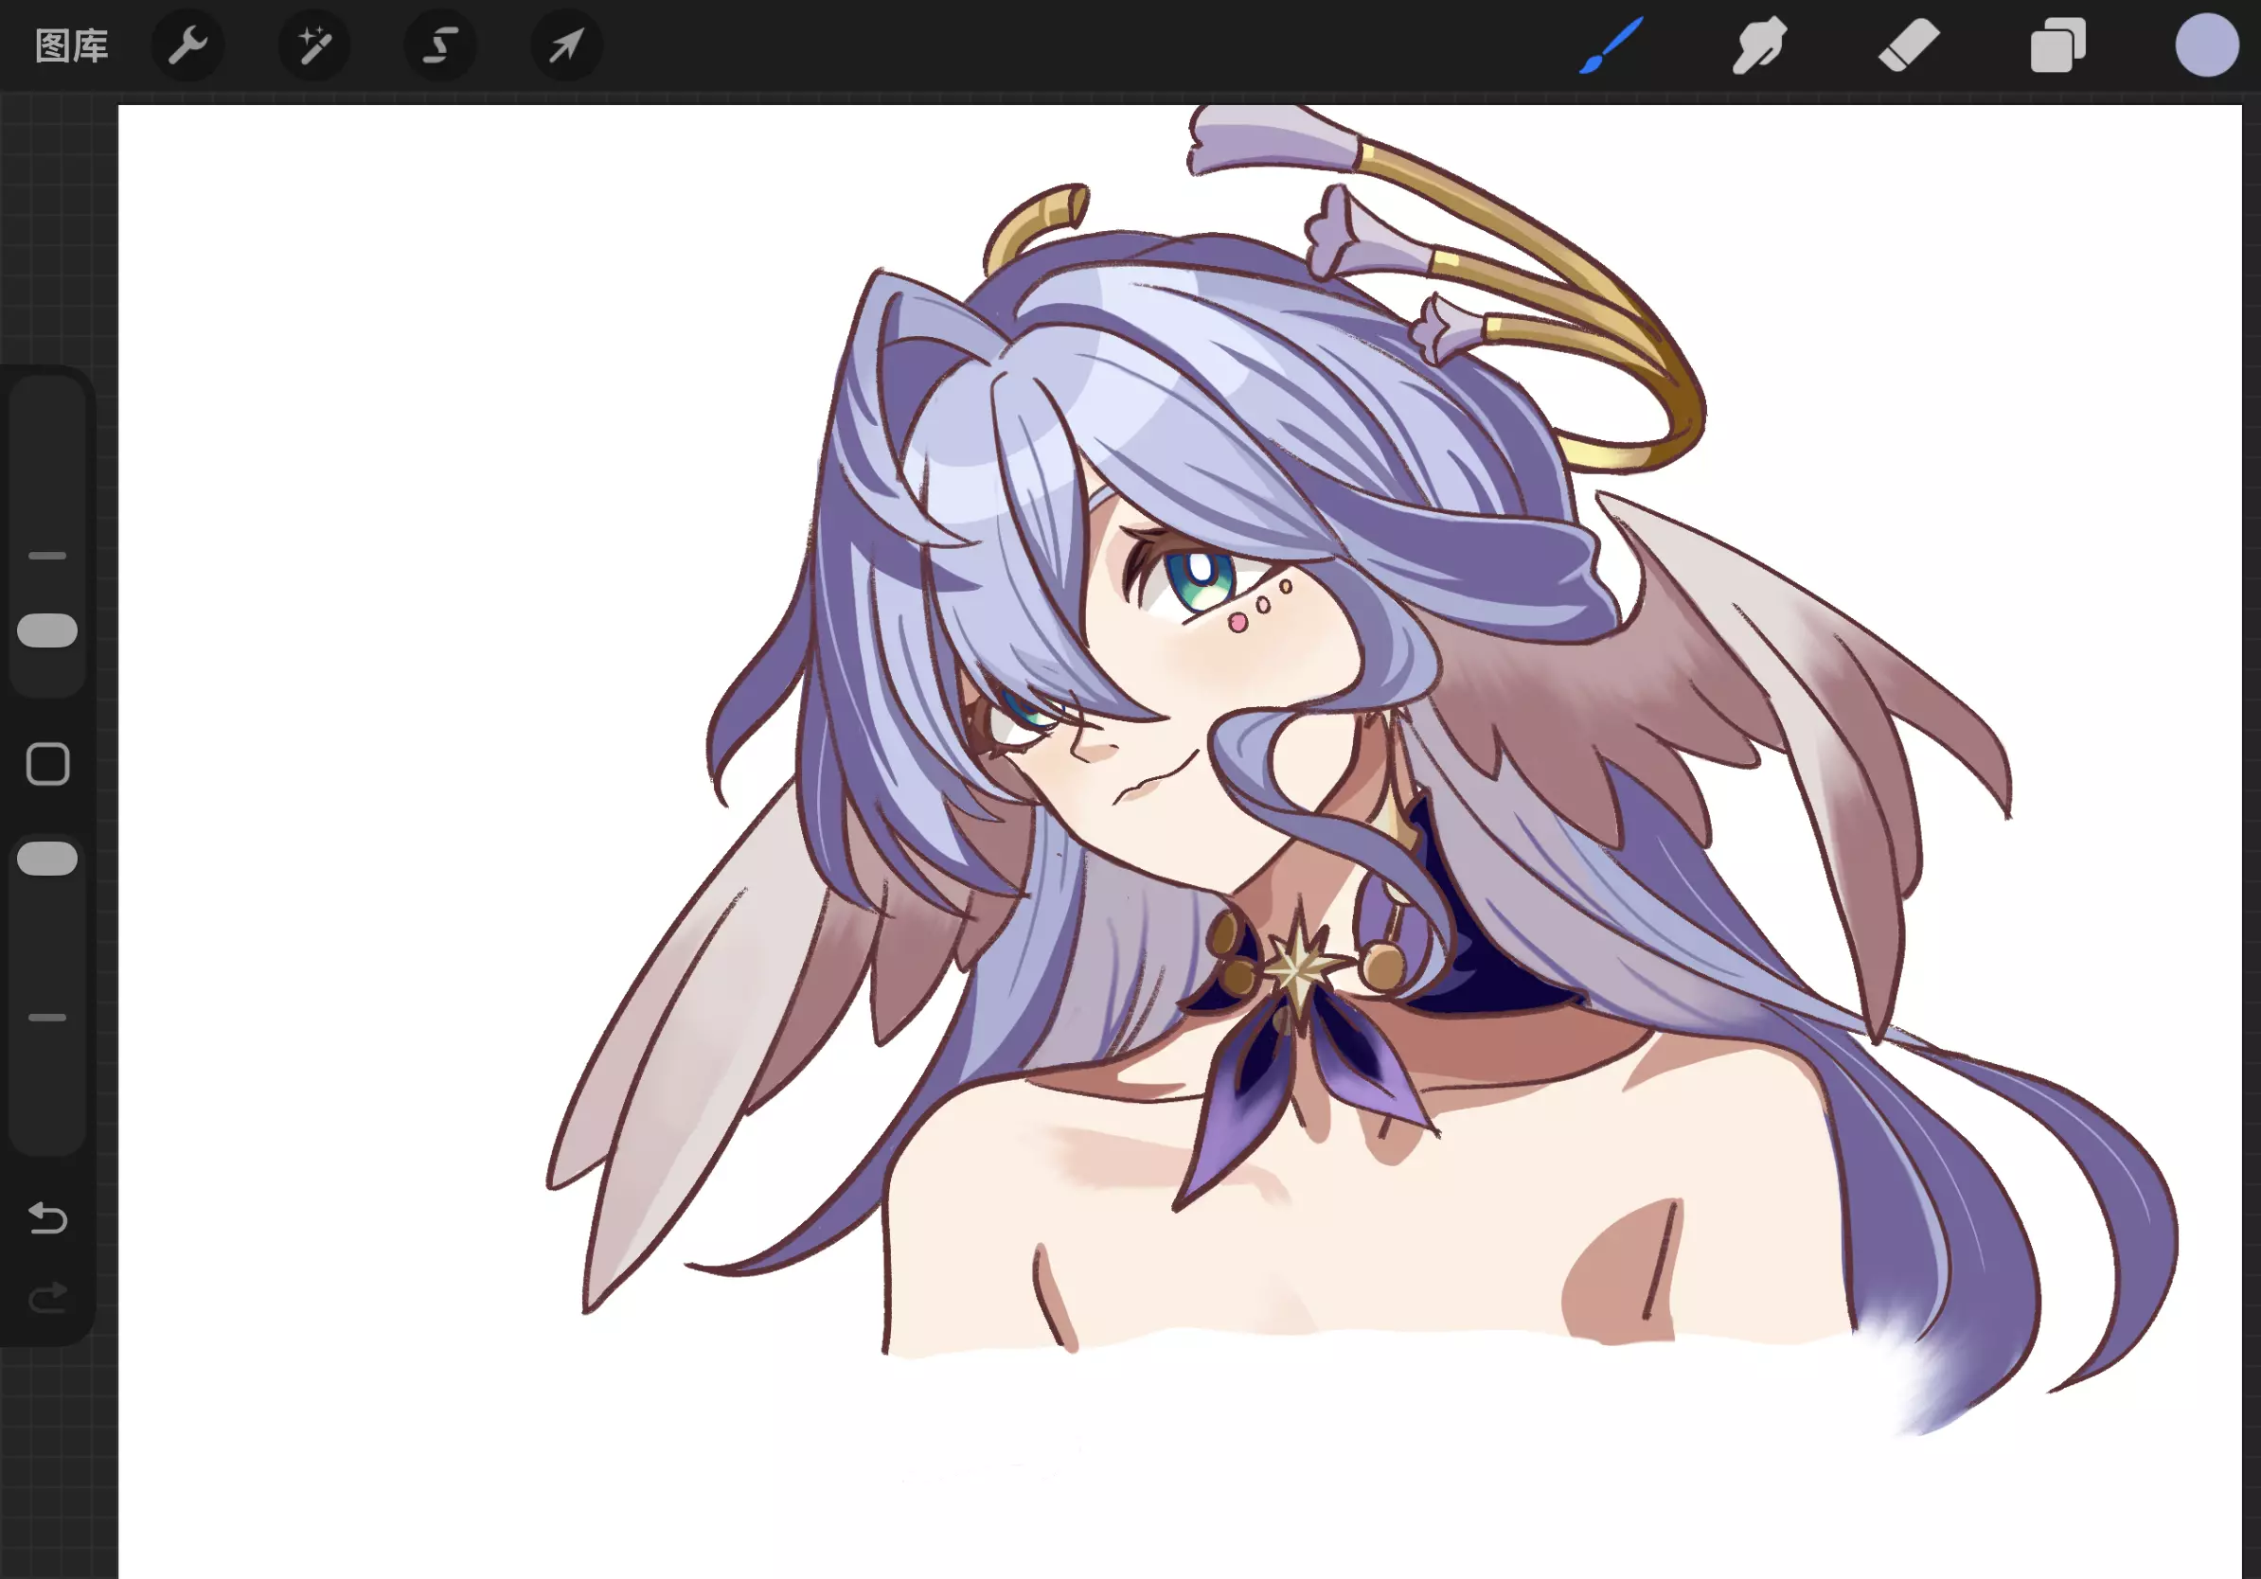Open the Adjustments magic wand menu
Screen dimensions: 2261x1579
pyautogui.click(x=314, y=46)
